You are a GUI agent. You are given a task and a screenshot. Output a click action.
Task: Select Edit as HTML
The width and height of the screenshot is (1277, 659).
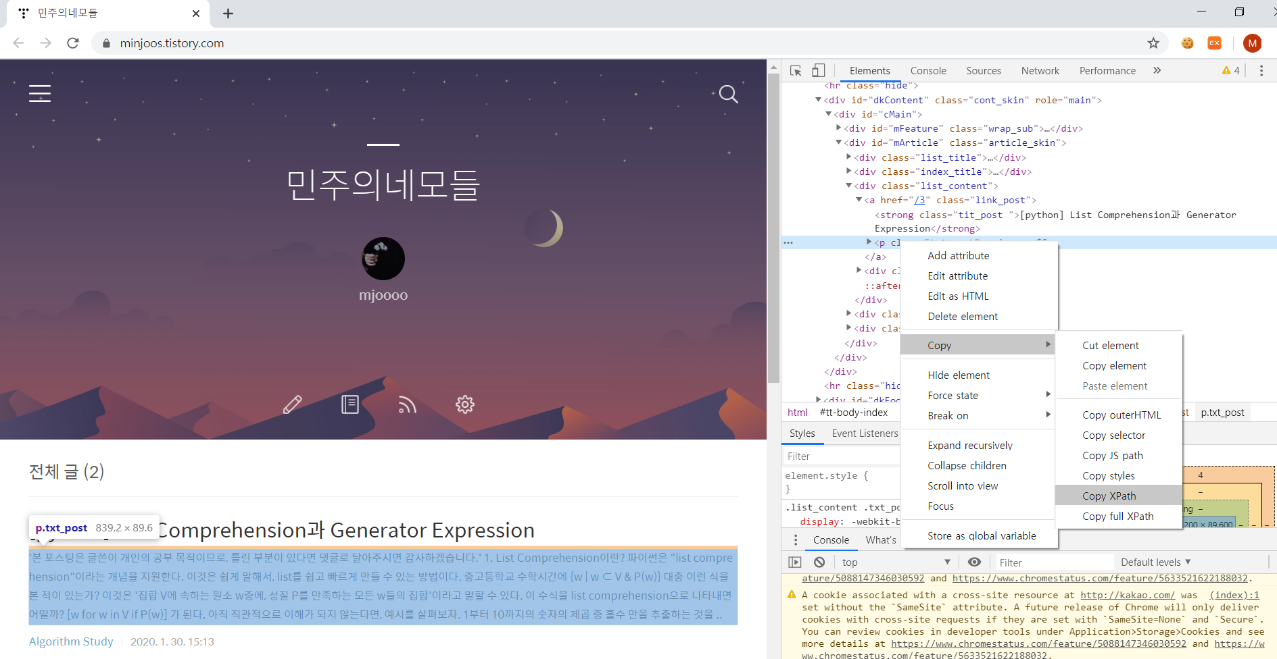tap(979, 296)
